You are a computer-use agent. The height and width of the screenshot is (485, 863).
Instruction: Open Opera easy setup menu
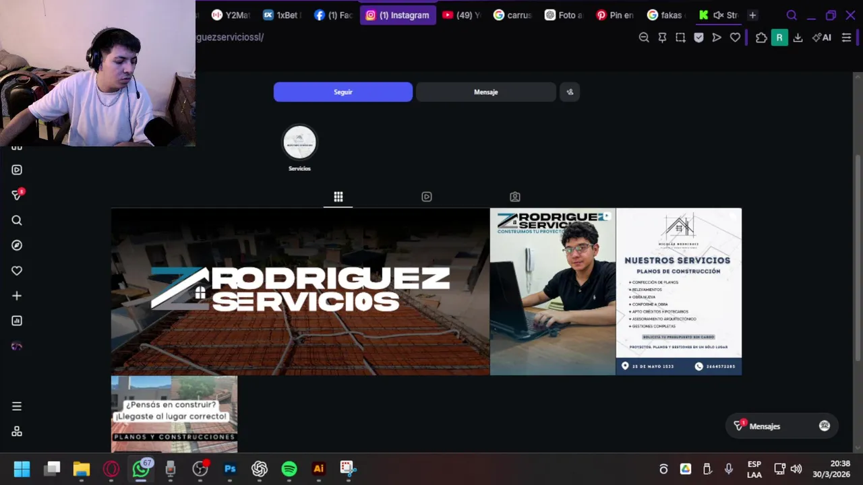coord(846,38)
